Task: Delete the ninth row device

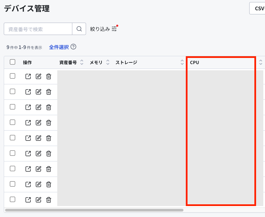Action: (x=49, y=200)
